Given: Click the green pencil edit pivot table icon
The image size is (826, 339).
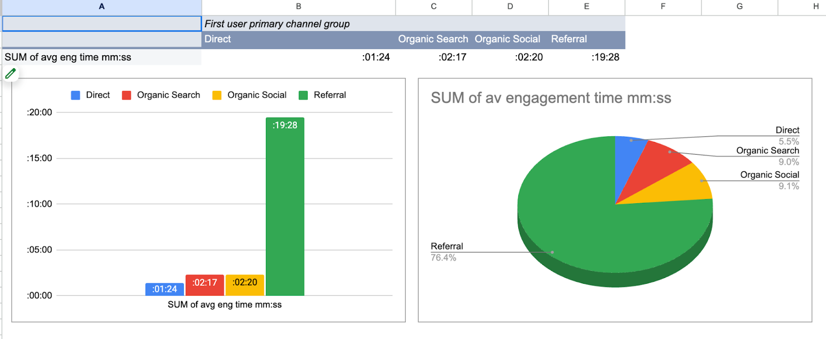Looking at the screenshot, I should (10, 74).
